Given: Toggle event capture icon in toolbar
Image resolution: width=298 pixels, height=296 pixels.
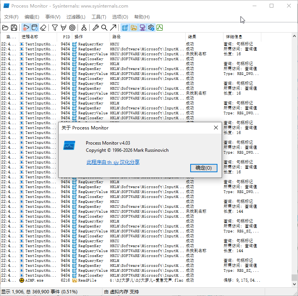Looking at the screenshot, I should click(26, 28).
